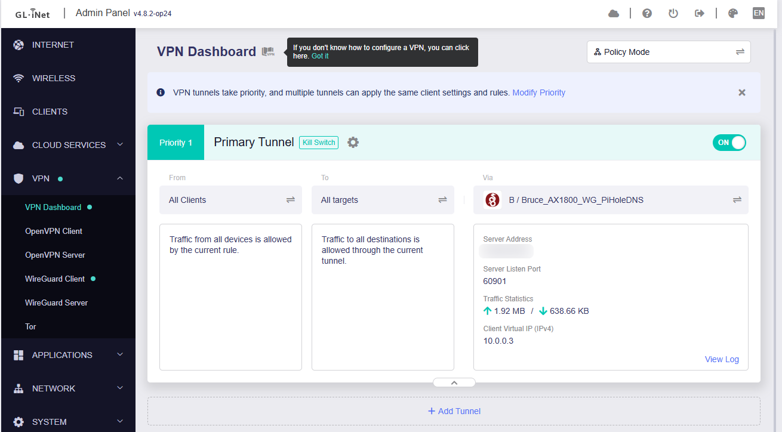The height and width of the screenshot is (432, 782).
Task: Open WireGuard Client page
Action: (55, 279)
